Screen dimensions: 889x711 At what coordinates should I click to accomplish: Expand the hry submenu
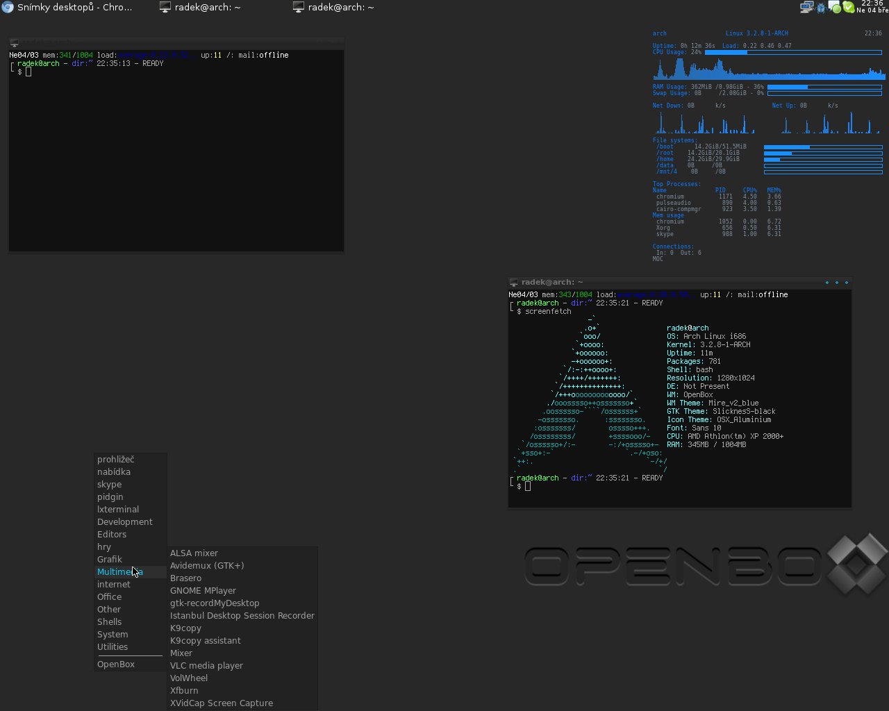click(131, 547)
